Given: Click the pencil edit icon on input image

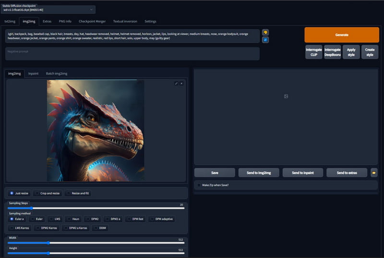Looking at the screenshot, I should click(x=176, y=84).
